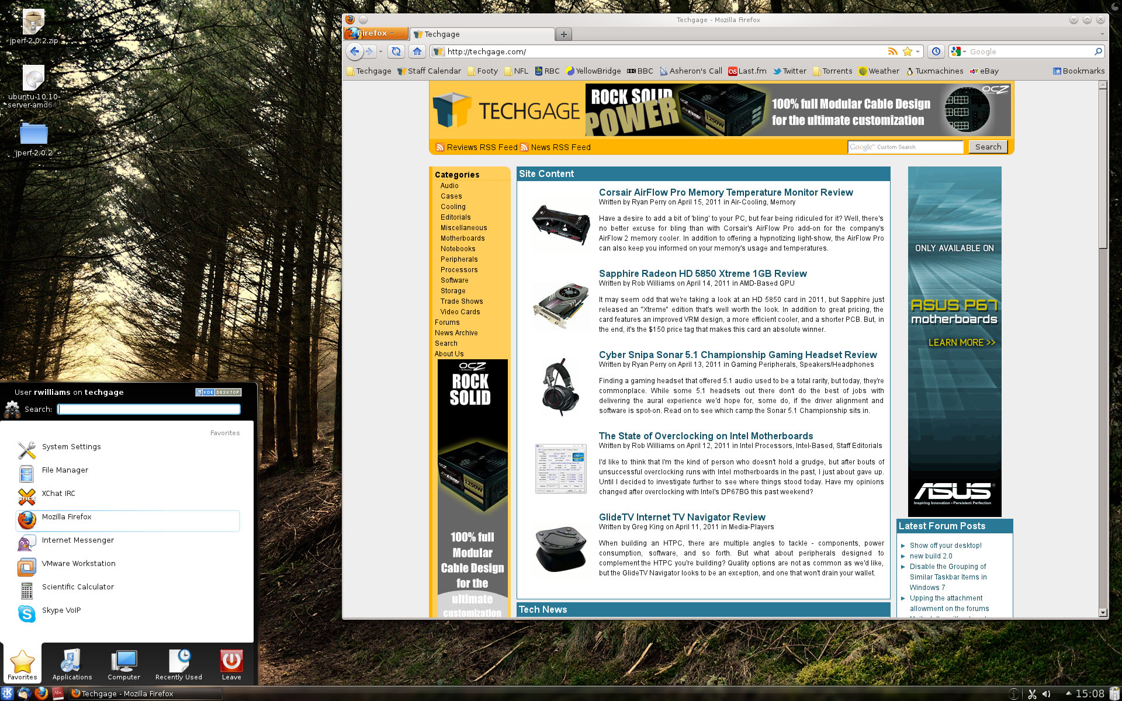This screenshot has height=701, width=1122.
Task: Open Thunderbird from the taskbar launcher
Action: [24, 693]
